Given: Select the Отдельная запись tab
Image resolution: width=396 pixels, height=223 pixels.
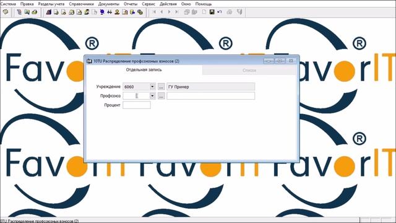Looking at the screenshot, I should pyautogui.click(x=144, y=70).
